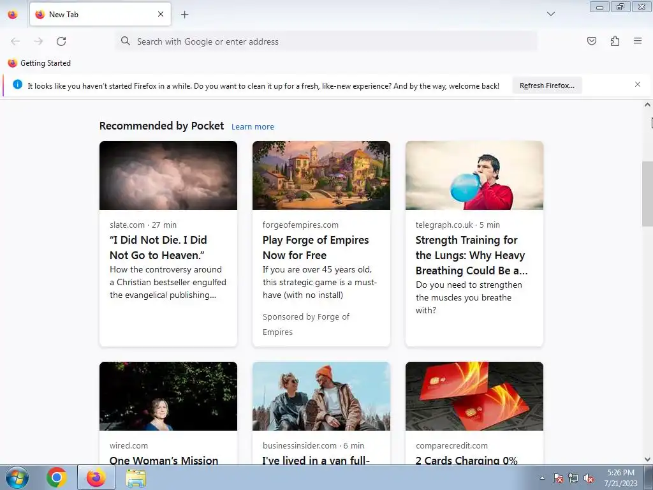The height and width of the screenshot is (490, 653).
Task: Select the New Tab tab
Action: pos(100,14)
